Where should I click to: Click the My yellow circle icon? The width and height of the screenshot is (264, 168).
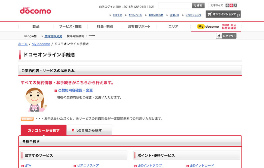[x=201, y=26]
